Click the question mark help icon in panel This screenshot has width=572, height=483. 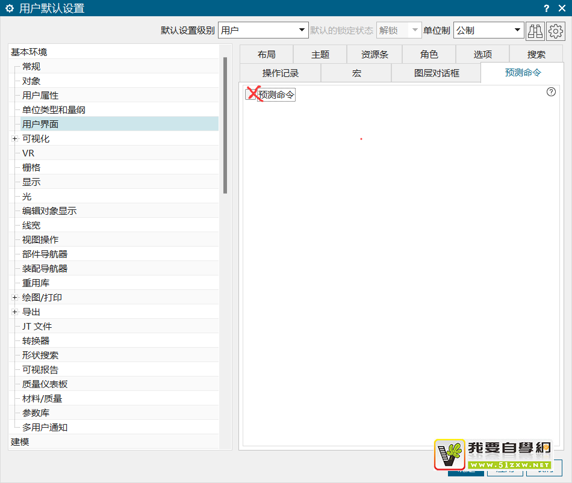[x=551, y=92]
